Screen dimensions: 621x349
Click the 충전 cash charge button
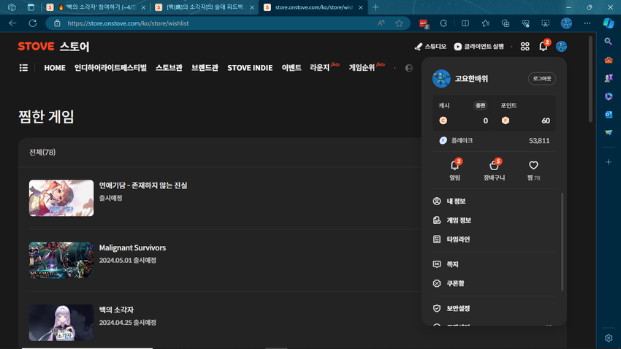click(x=480, y=105)
